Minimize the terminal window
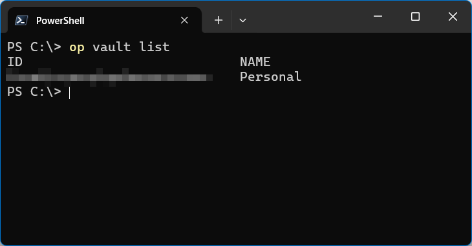The width and height of the screenshot is (472, 246). coord(378,16)
